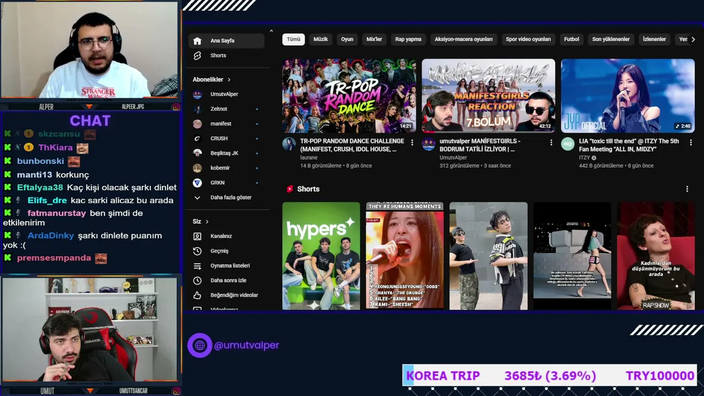
Task: Open LIA "toxic till the end" title link
Action: (x=629, y=145)
